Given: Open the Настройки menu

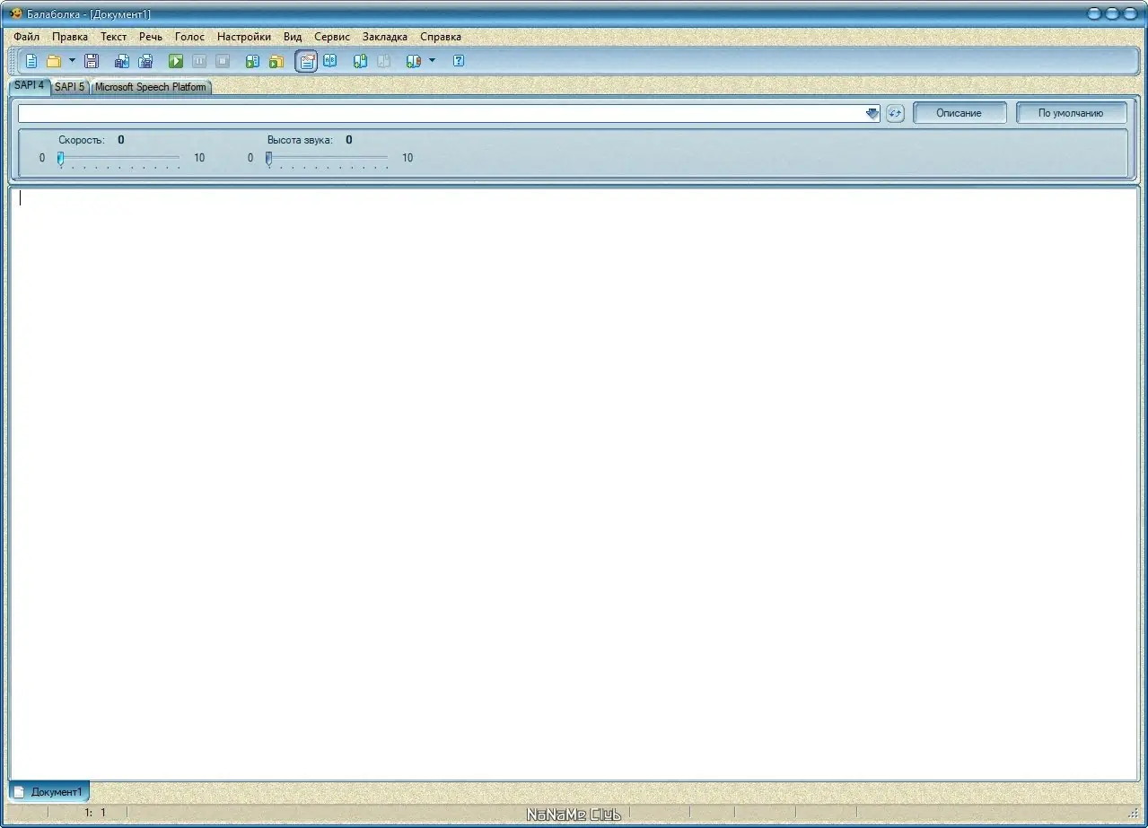Looking at the screenshot, I should pyautogui.click(x=244, y=37).
